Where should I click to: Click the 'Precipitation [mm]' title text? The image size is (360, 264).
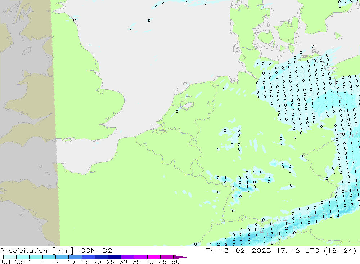37,251
